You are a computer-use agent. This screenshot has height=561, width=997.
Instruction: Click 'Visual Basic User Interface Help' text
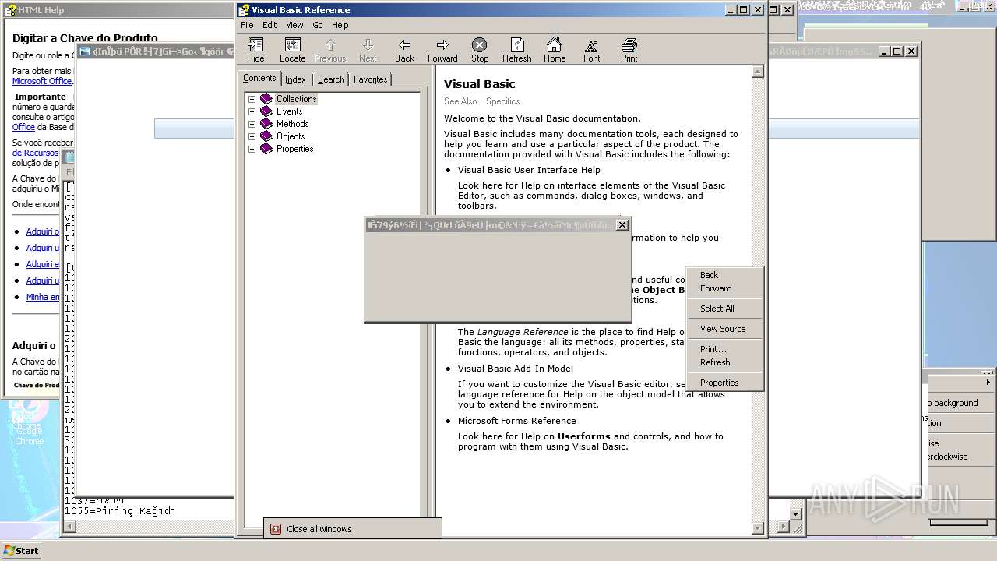click(529, 170)
